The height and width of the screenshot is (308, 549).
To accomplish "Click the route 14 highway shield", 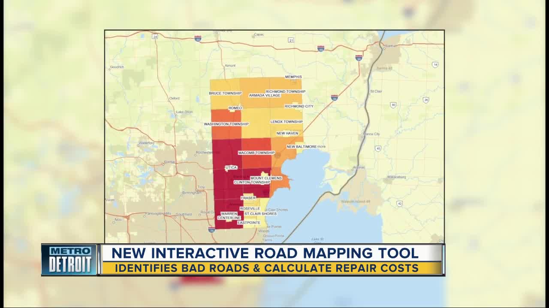I will pyautogui.click(x=435, y=65).
